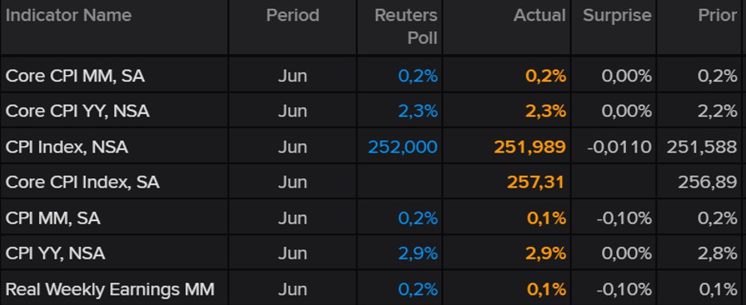This screenshot has width=746, height=305.
Task: Select Real Weekly Earnings MM indicator
Action: [110, 289]
